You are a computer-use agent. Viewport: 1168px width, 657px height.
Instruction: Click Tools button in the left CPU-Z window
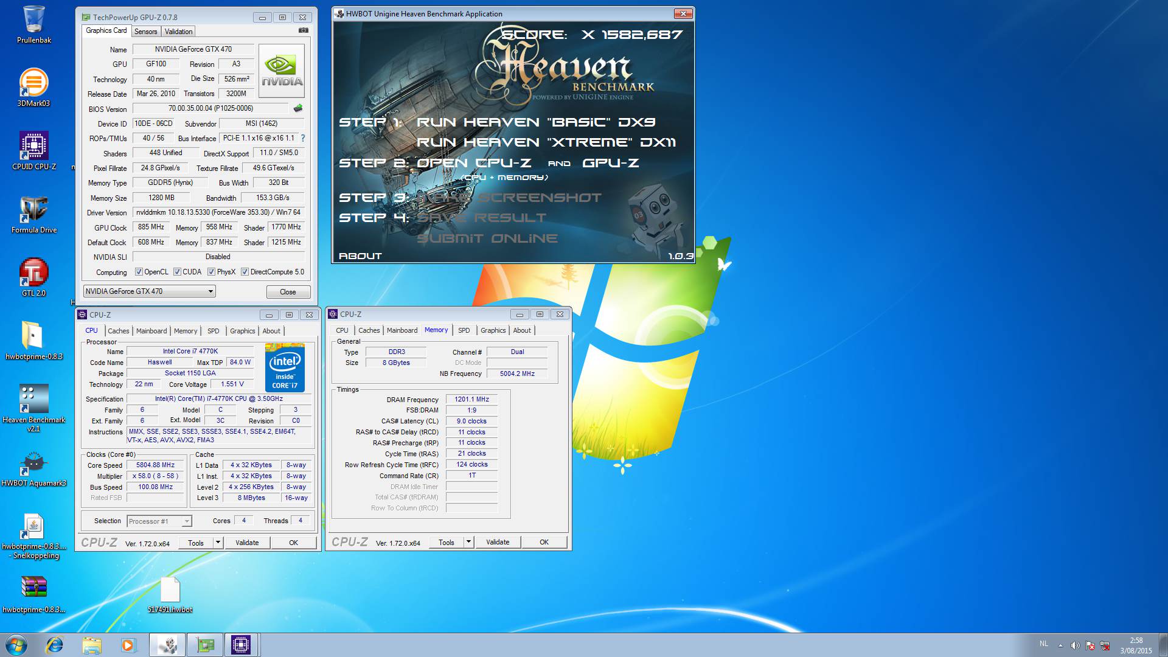coord(196,543)
